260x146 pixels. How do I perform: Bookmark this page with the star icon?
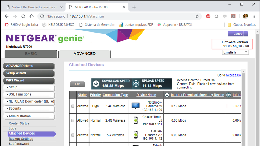click(x=197, y=16)
